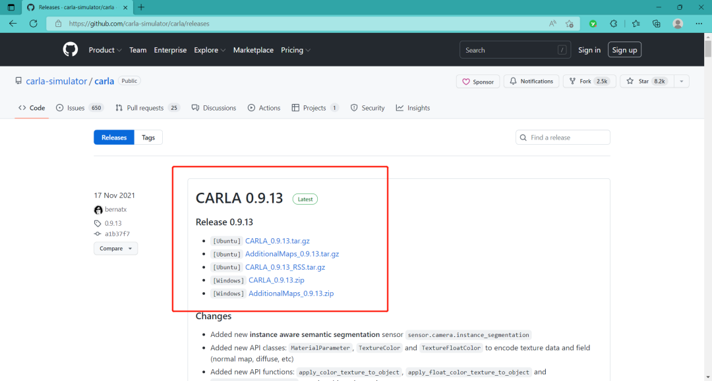
Task: Download CARLA_0.9.13.zip for Windows
Action: 276,280
